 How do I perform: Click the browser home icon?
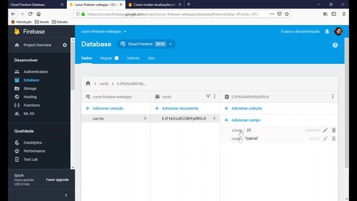[38, 14]
